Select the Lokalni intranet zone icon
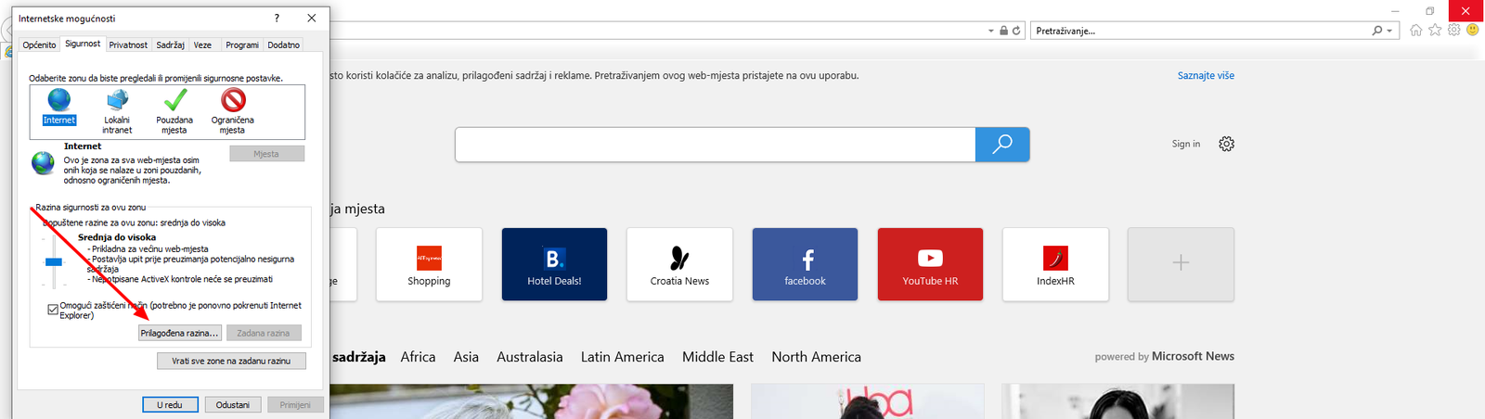Screen dimensions: 1485x419 [117, 100]
